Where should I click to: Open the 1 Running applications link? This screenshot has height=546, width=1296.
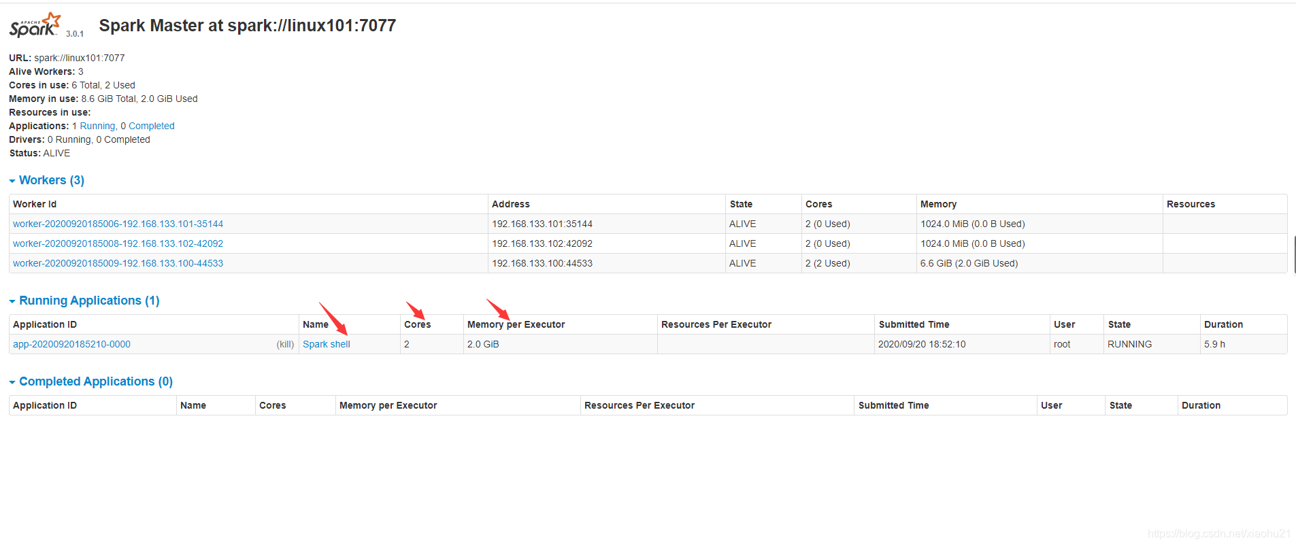[x=94, y=126]
